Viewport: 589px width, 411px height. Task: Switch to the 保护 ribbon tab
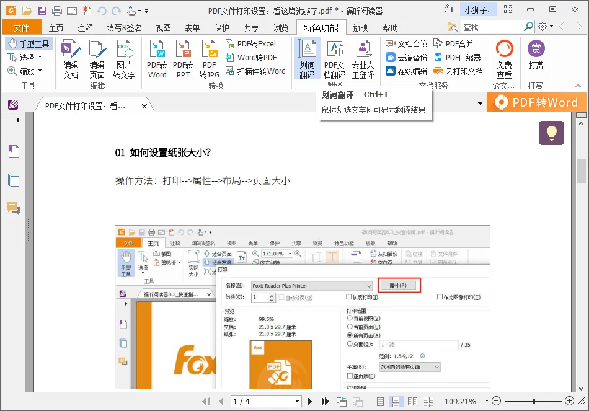click(x=221, y=28)
